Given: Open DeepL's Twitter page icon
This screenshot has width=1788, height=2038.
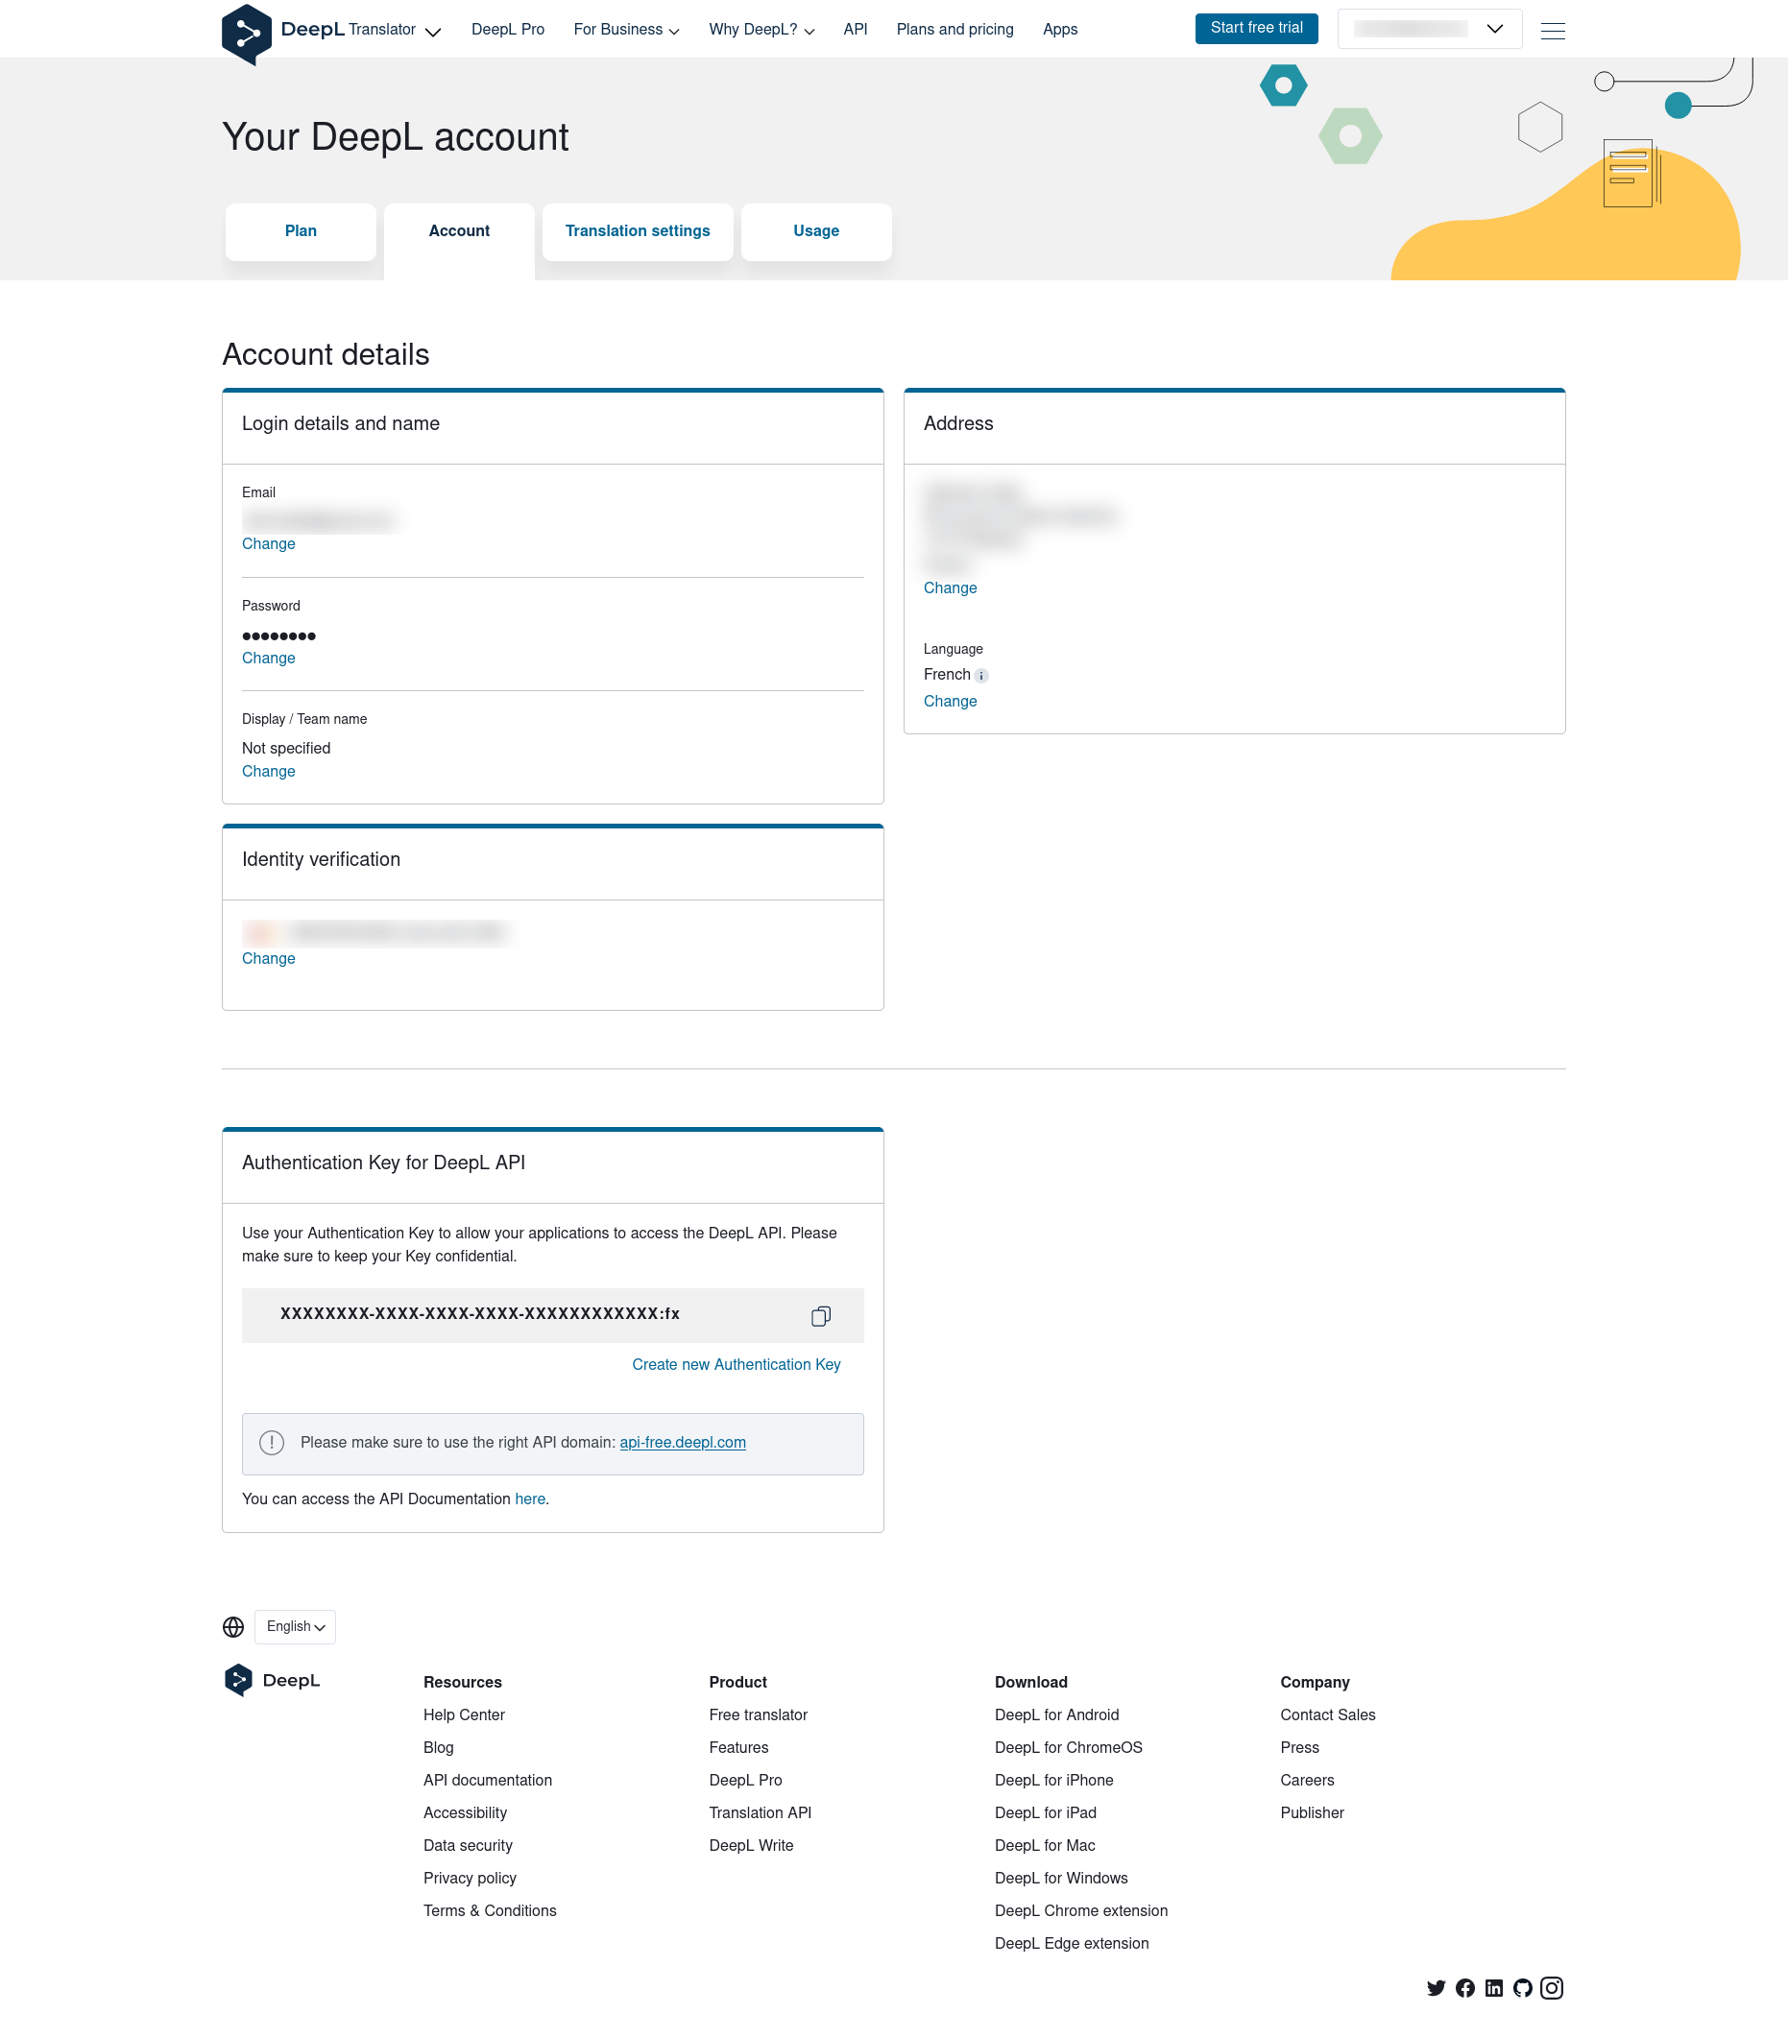Looking at the screenshot, I should point(1435,1988).
